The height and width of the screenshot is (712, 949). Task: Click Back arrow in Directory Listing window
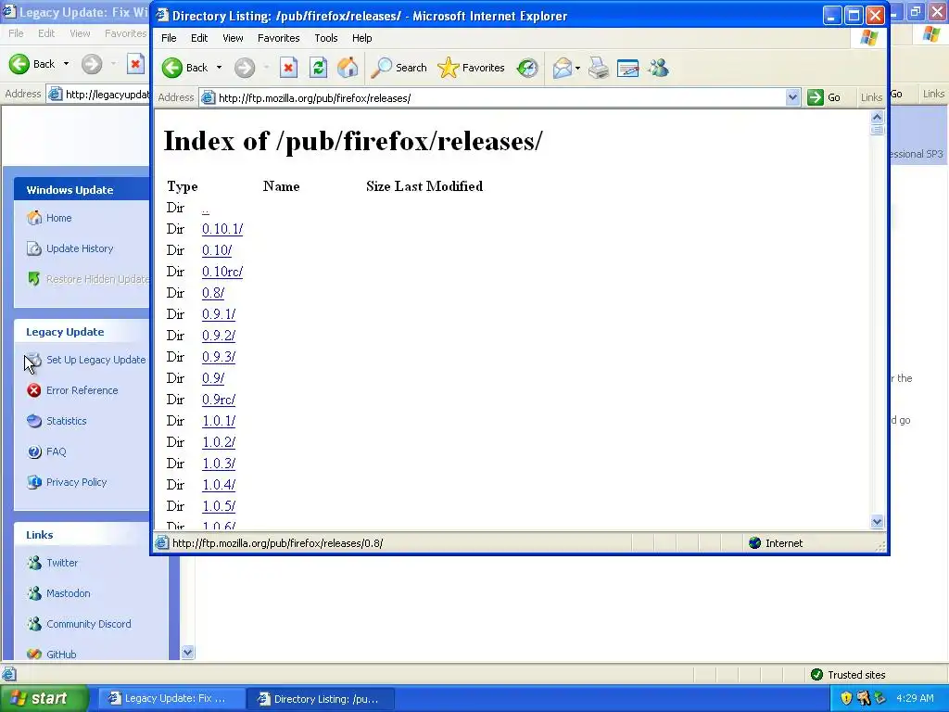tap(172, 68)
